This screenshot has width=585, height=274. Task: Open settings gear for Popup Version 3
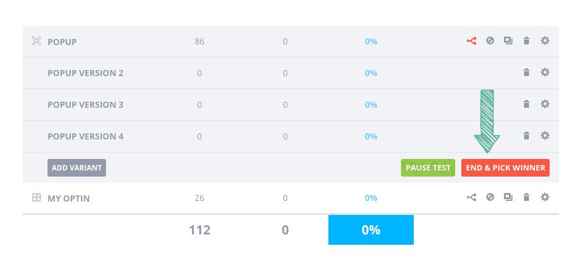click(x=545, y=105)
